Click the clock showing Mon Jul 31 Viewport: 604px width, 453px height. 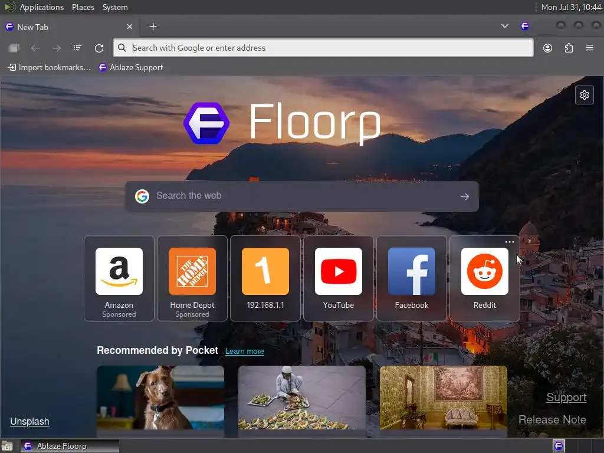pos(571,7)
